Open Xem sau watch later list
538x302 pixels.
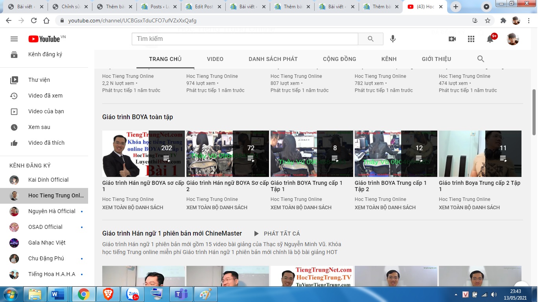[44, 127]
